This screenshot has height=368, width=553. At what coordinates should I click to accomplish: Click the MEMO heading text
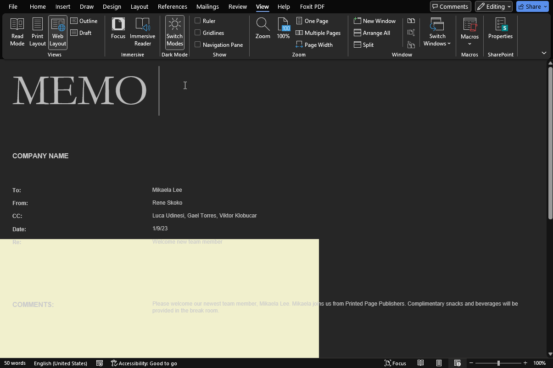tap(79, 91)
